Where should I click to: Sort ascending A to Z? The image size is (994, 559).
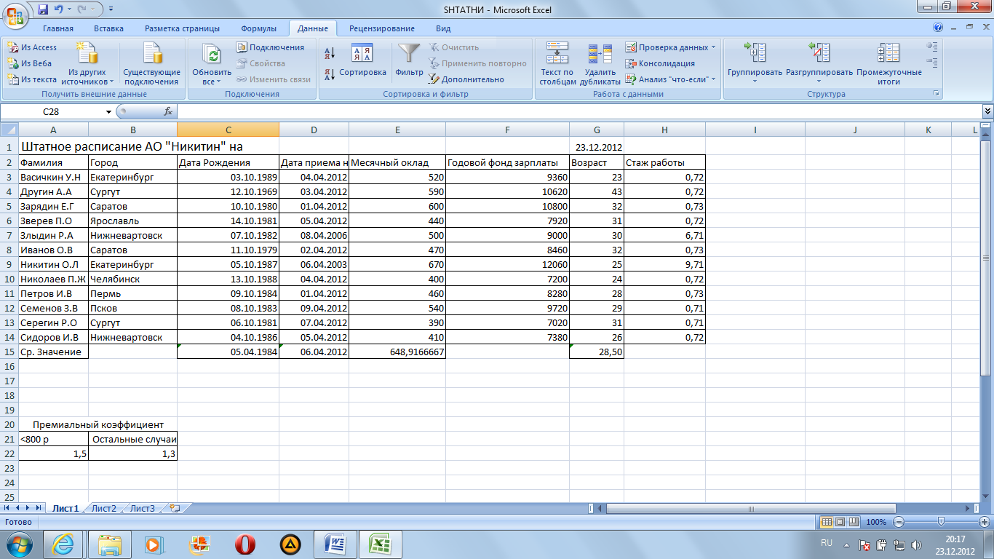point(329,53)
